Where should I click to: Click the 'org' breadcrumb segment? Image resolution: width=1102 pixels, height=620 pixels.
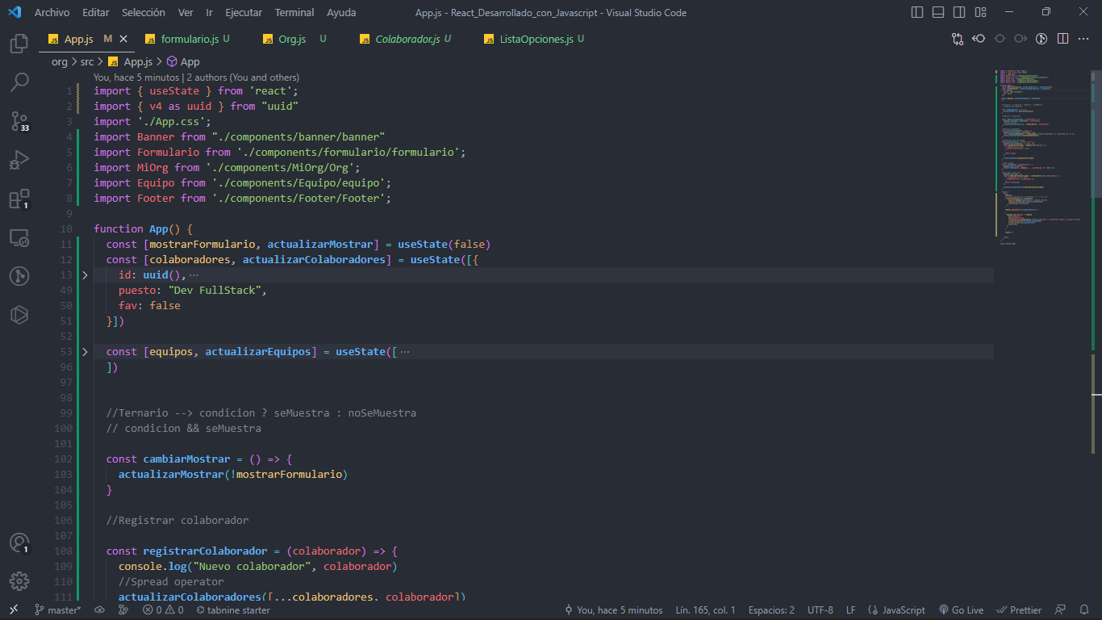(x=60, y=61)
